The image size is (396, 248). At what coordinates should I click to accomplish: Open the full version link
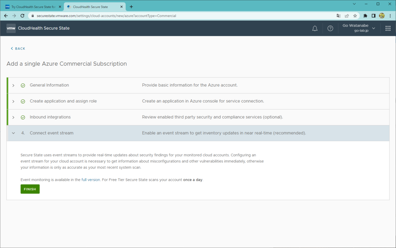[91, 180]
